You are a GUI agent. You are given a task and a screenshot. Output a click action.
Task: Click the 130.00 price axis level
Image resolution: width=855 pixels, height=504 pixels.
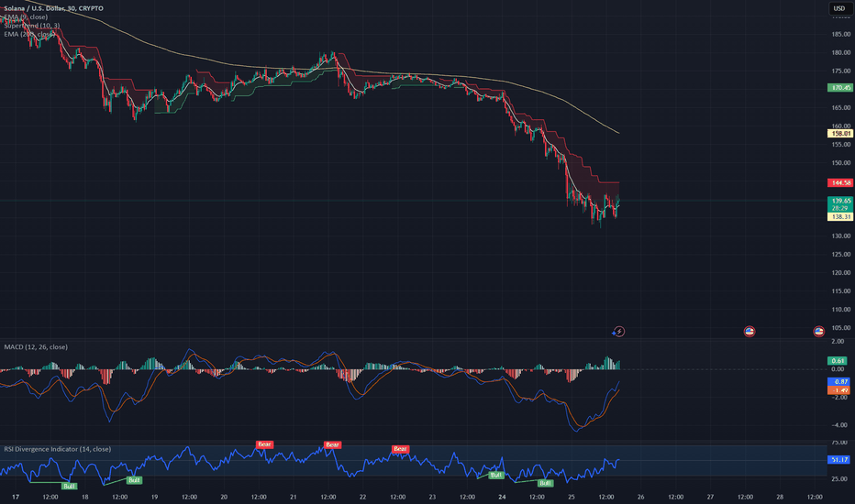click(841, 236)
